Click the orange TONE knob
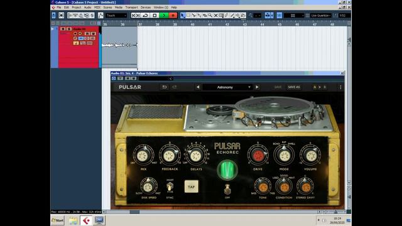402x226 pixels. pyautogui.click(x=263, y=187)
